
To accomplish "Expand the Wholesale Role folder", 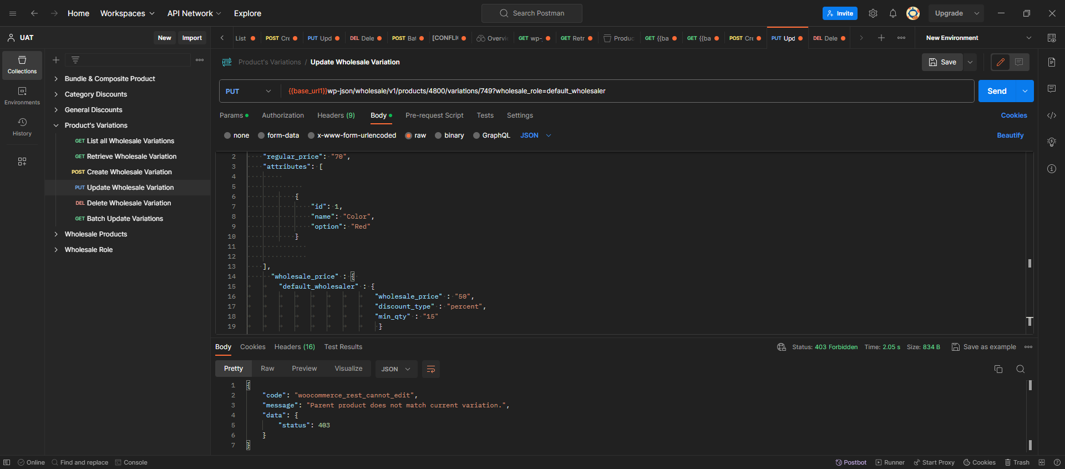I will coord(56,250).
